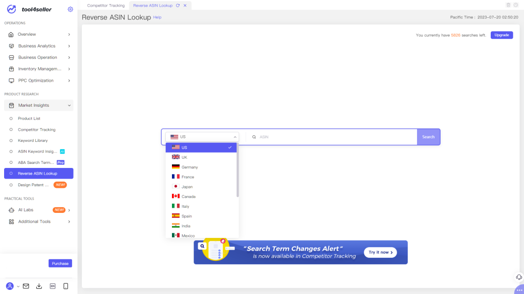Open the user account avatar
Viewport: 524px width, 294px height.
(x=10, y=286)
